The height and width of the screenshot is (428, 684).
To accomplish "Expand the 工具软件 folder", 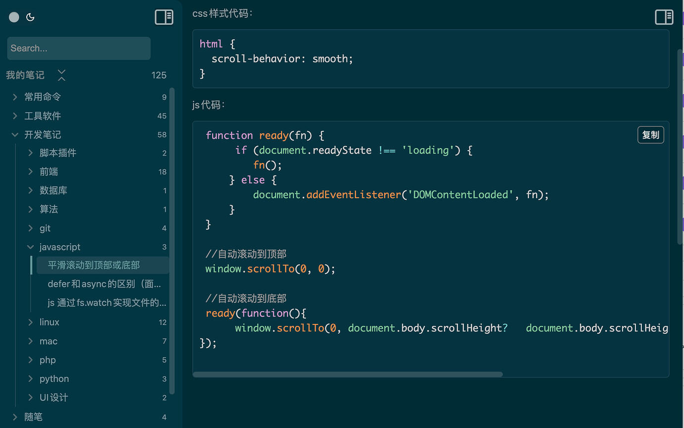I will pos(15,116).
